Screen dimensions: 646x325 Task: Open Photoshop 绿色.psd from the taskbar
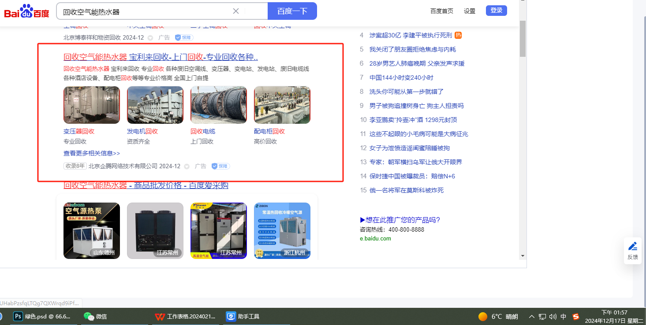tap(42, 316)
